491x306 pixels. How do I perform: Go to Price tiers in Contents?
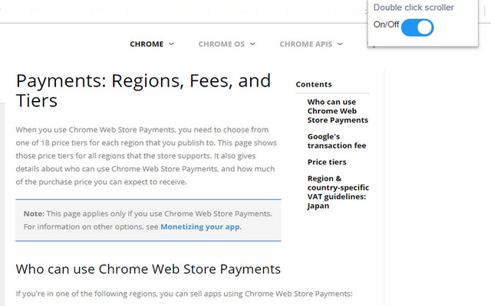(327, 162)
